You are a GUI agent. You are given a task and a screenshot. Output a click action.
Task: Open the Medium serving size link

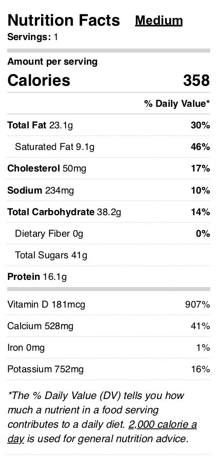pyautogui.click(x=159, y=21)
